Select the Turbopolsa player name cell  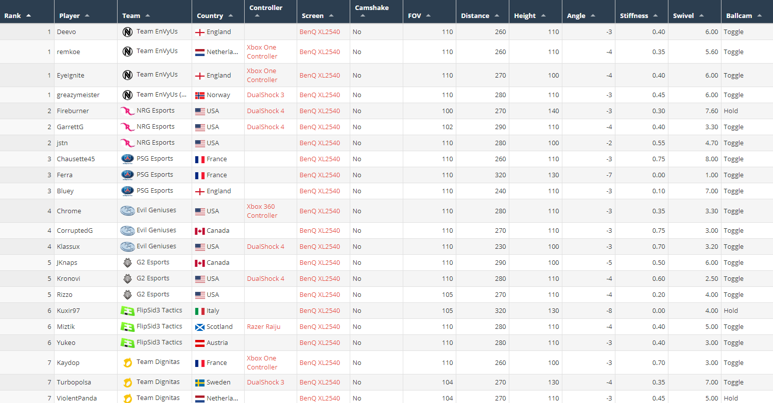74,382
